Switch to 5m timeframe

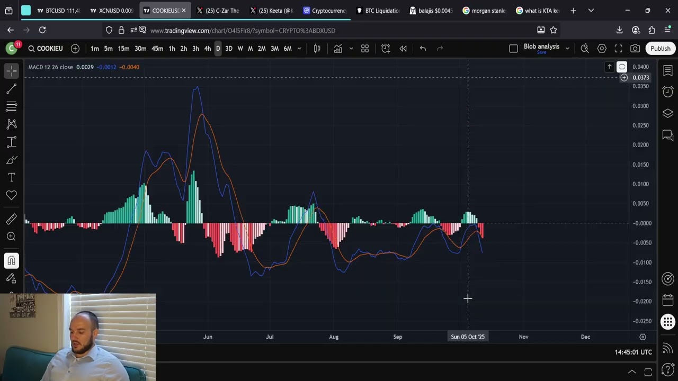click(x=108, y=49)
